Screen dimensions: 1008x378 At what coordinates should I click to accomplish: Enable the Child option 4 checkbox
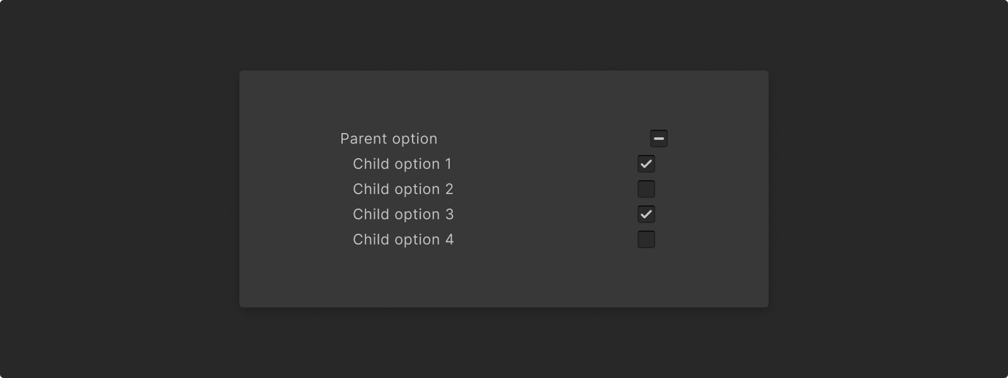click(x=646, y=239)
